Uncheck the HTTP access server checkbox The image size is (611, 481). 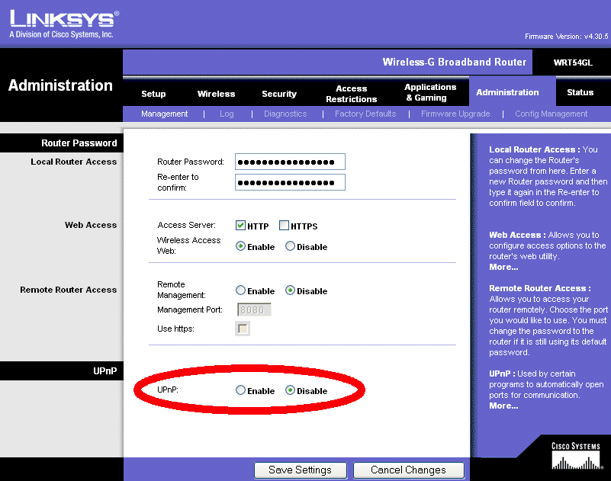point(240,225)
